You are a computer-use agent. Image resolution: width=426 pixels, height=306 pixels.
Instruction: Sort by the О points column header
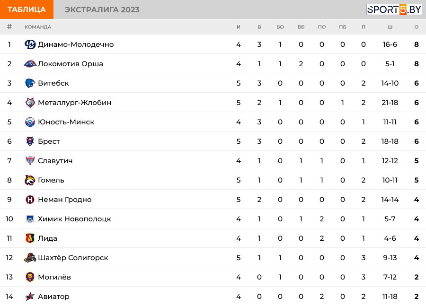tap(416, 27)
